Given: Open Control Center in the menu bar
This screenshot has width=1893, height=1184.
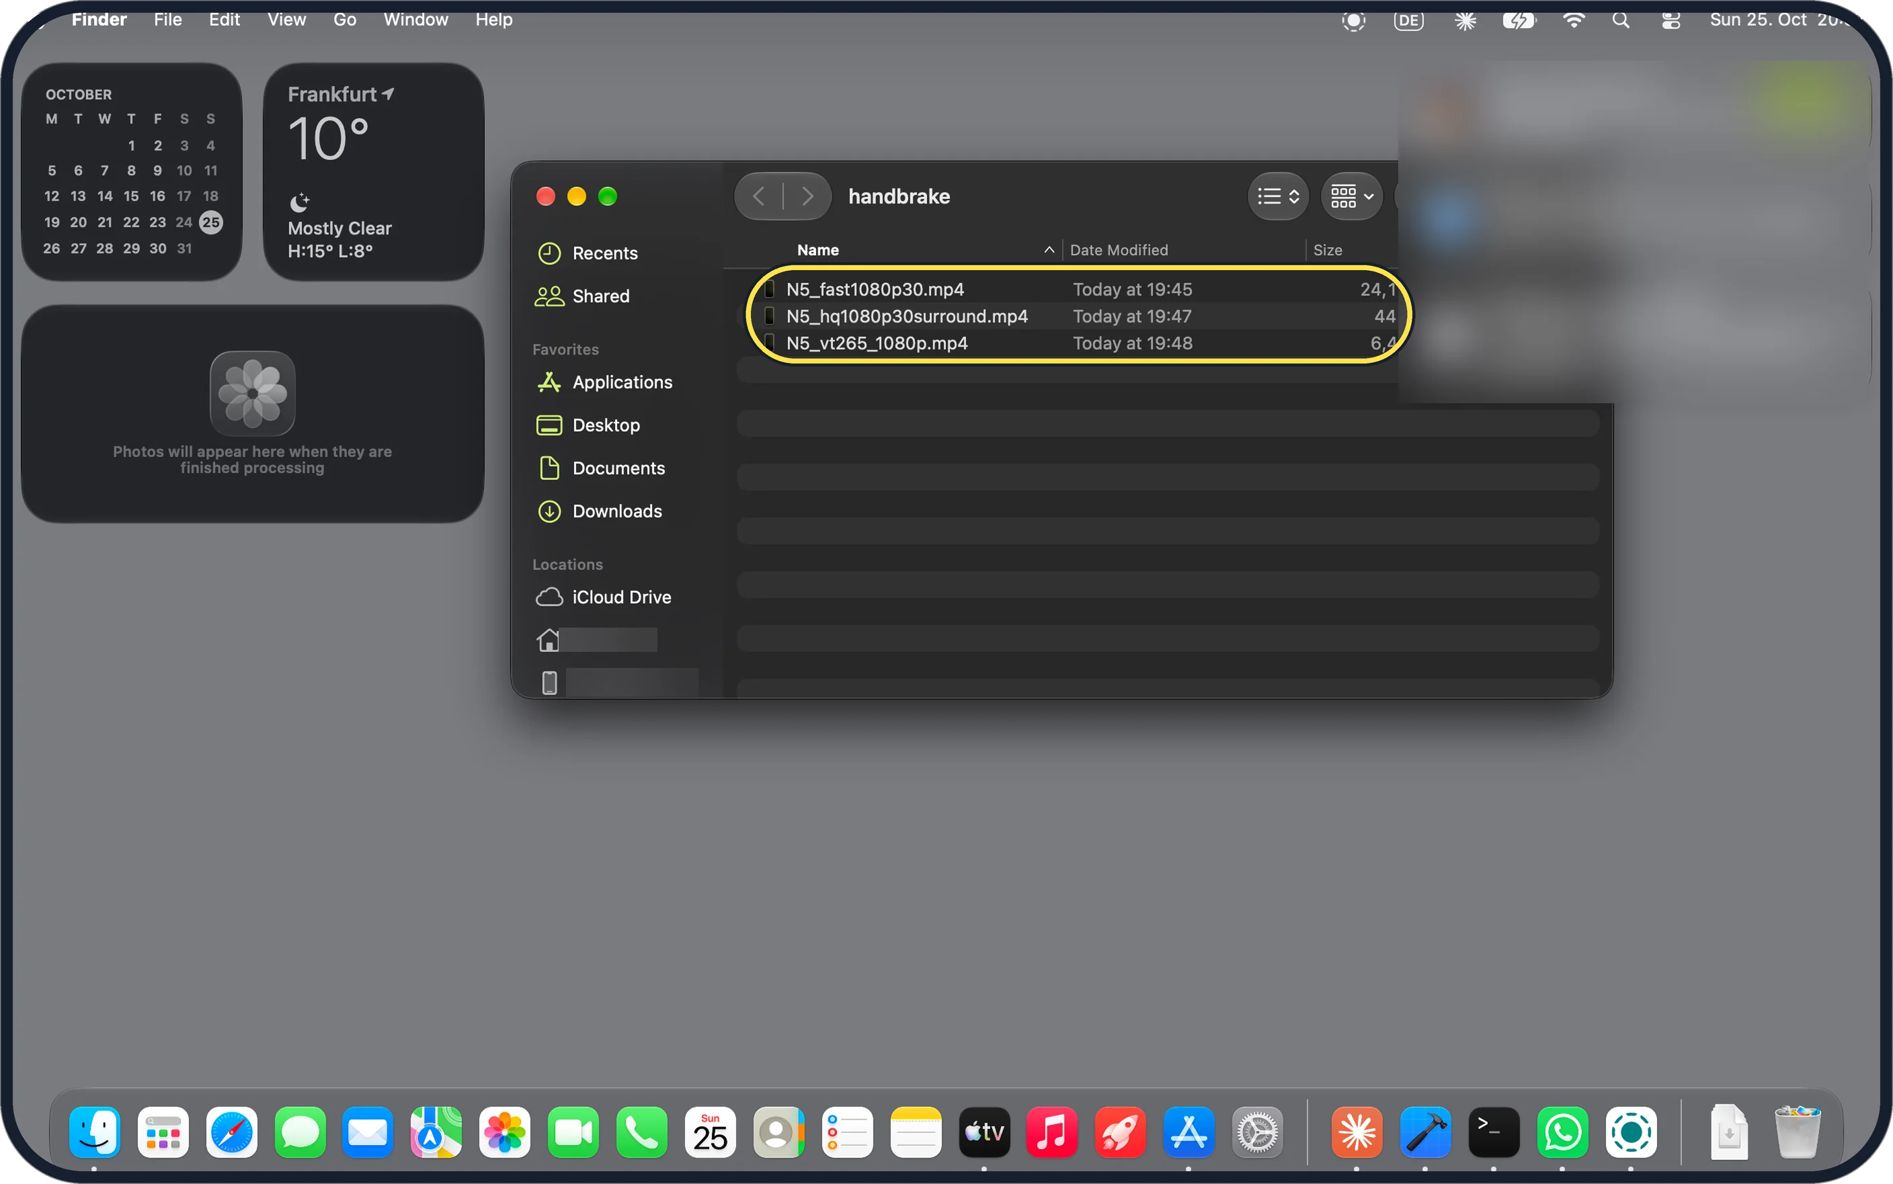Looking at the screenshot, I should point(1670,20).
